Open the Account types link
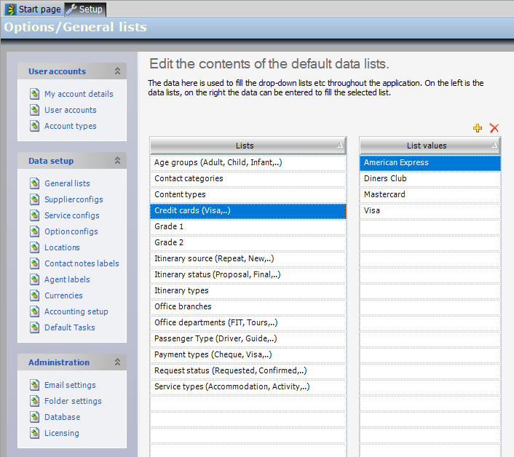 click(x=70, y=126)
